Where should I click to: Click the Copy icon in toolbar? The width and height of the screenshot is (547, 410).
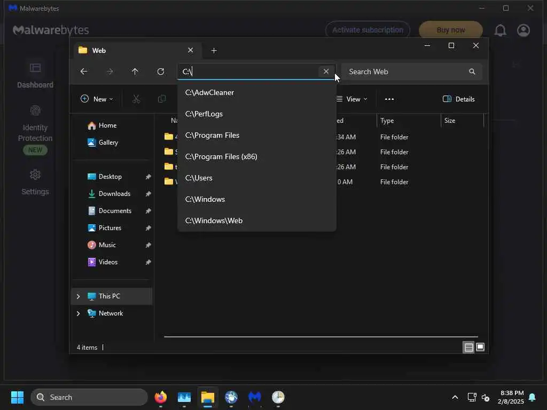[162, 99]
